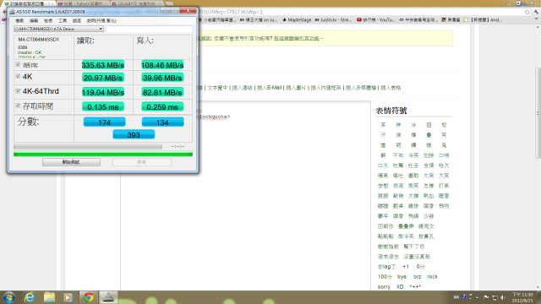Open the drive selection dropdown
541x304 pixels.
pyautogui.click(x=58, y=29)
